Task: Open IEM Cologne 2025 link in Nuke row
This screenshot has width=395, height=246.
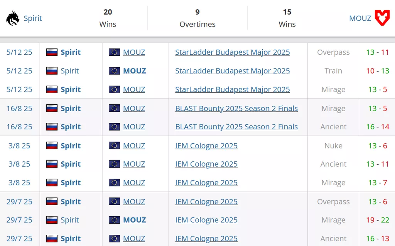Action: click(x=206, y=146)
